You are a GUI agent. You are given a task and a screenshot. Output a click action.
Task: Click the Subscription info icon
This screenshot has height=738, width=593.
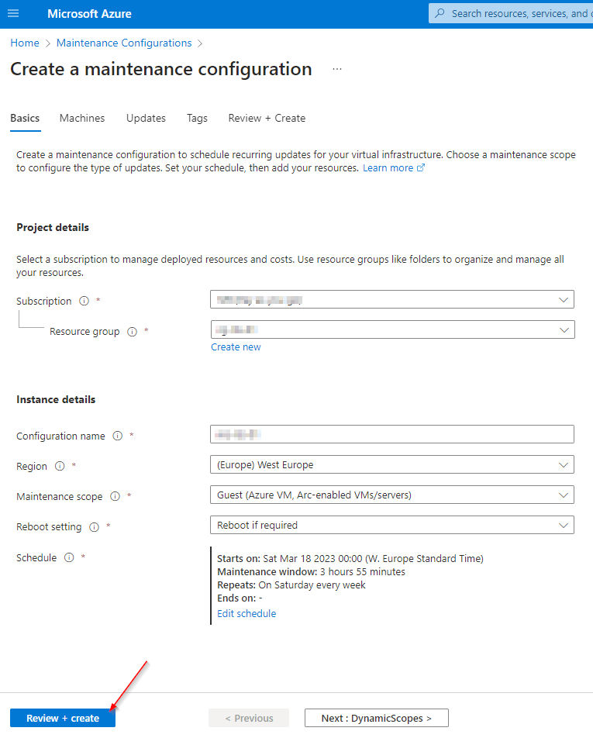coord(84,301)
